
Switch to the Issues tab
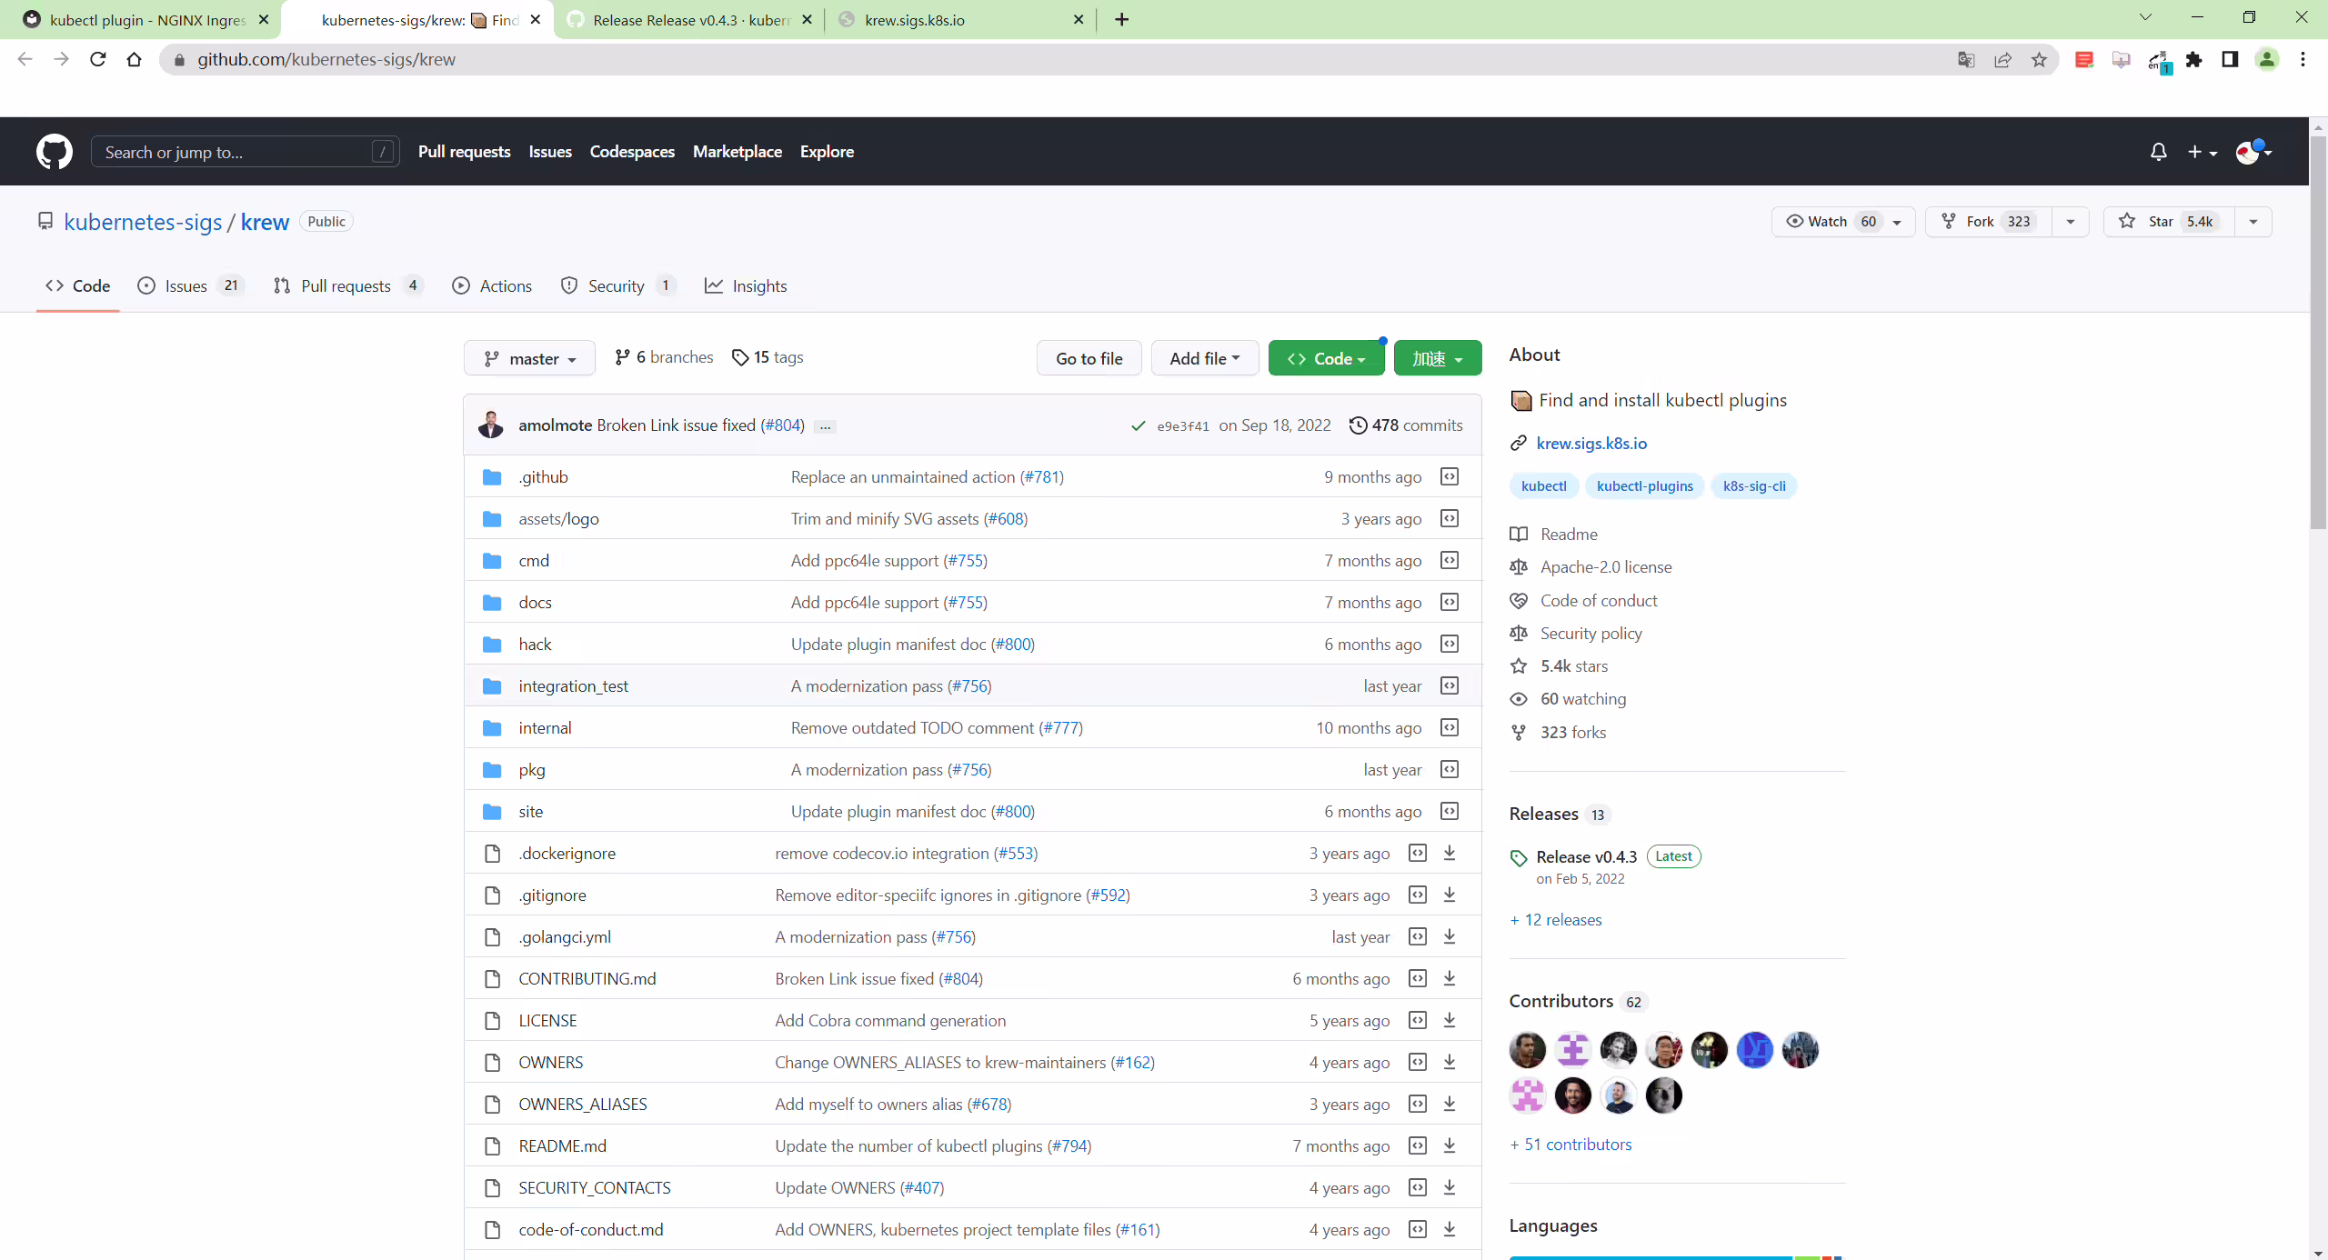189,285
